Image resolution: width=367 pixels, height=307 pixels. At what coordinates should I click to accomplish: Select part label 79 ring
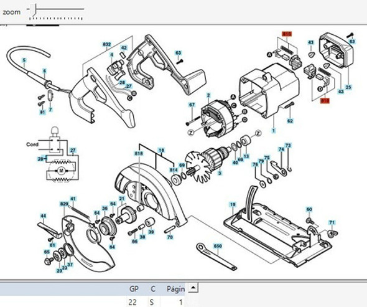(x=261, y=161)
